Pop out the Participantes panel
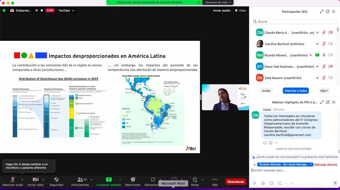 coord(328,12)
